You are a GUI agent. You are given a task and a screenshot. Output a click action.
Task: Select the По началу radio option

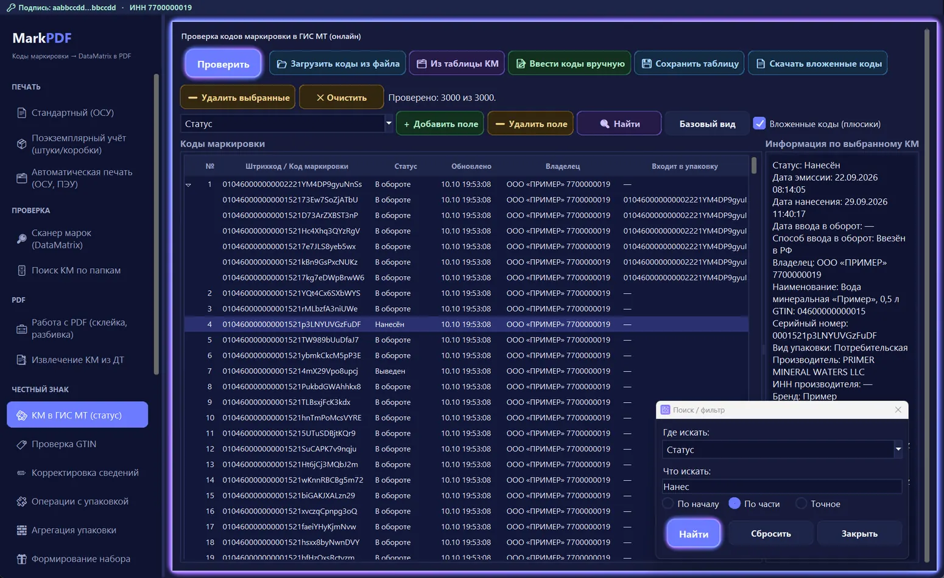click(x=667, y=504)
